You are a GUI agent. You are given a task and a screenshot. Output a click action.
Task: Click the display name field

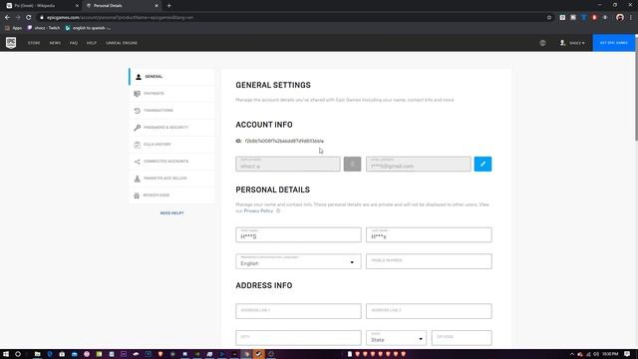point(288,164)
